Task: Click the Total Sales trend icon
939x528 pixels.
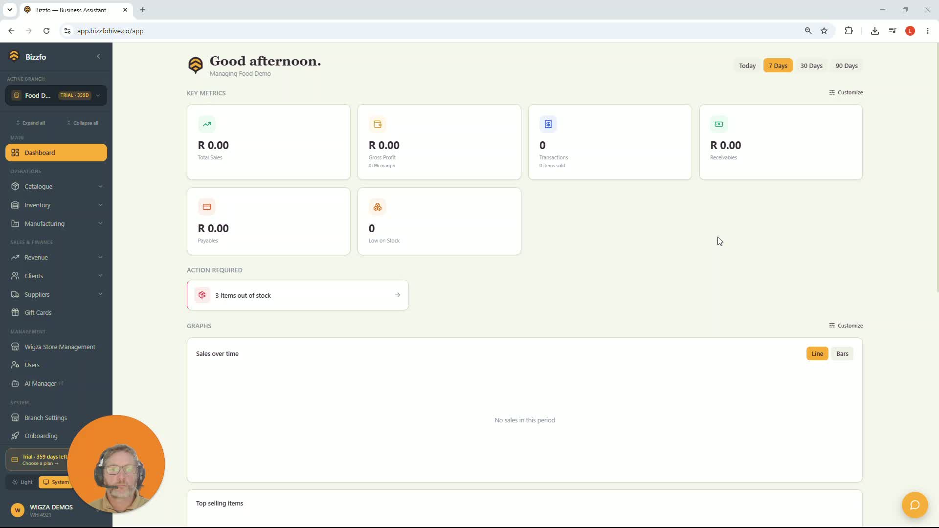Action: (207, 124)
